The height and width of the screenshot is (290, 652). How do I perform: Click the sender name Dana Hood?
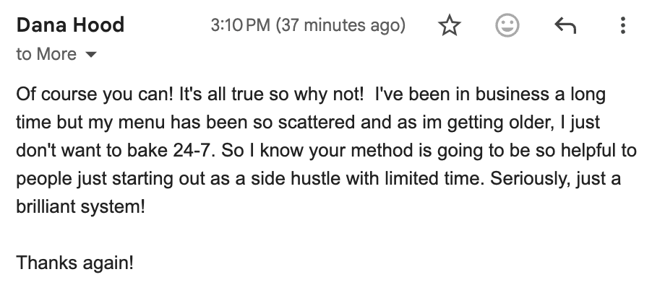tap(70, 26)
